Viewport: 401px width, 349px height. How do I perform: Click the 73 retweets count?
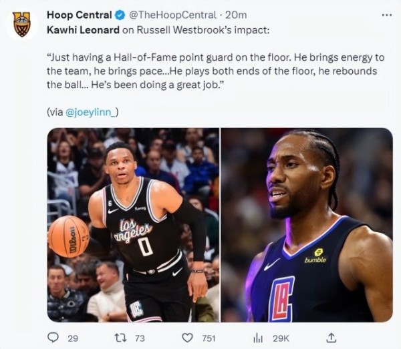click(140, 338)
